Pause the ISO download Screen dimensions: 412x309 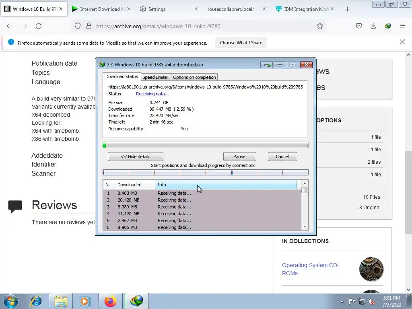coord(239,157)
